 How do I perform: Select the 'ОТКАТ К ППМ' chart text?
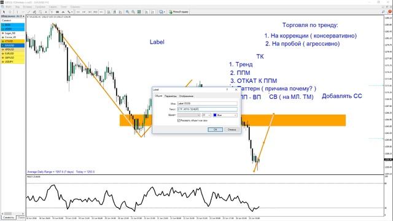257,80
